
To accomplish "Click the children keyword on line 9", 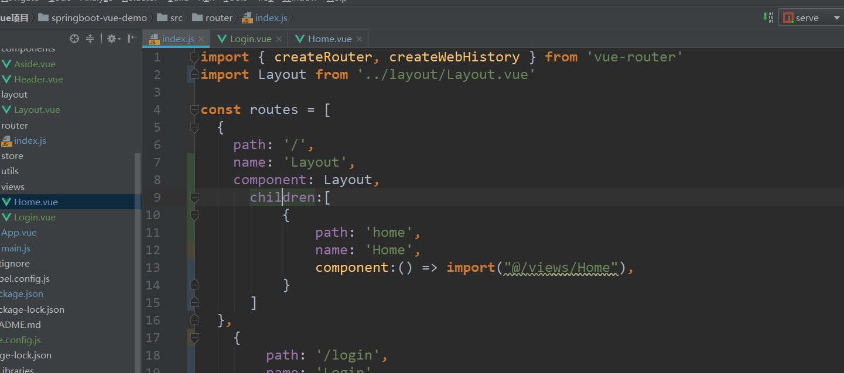I will click(282, 198).
